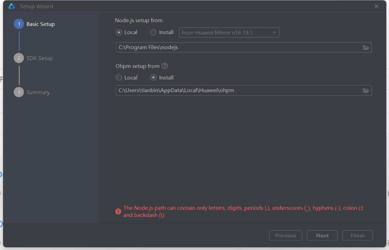Open folder browser for Node.js path
The image size is (389, 250).
(366, 48)
